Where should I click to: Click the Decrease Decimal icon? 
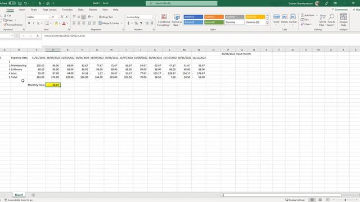point(152,23)
